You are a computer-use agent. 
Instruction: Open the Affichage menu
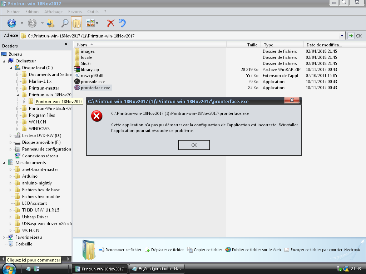pyautogui.click(x=54, y=12)
